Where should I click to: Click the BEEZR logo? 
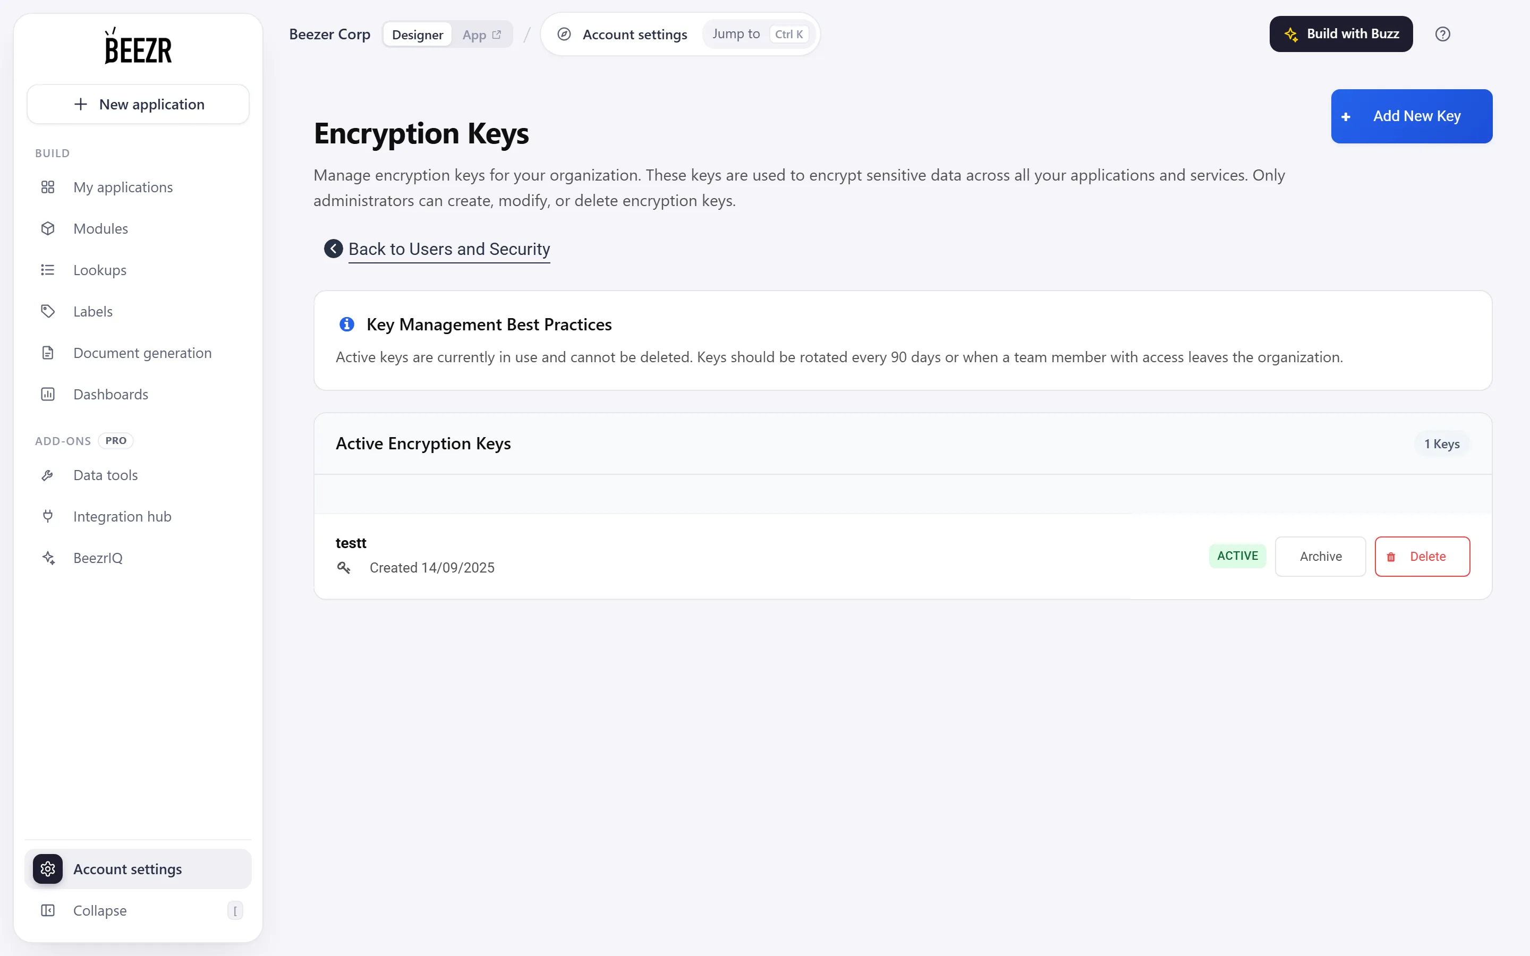138,46
